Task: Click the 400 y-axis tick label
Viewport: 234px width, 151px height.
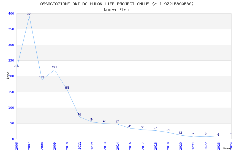Action: (x=11, y=13)
